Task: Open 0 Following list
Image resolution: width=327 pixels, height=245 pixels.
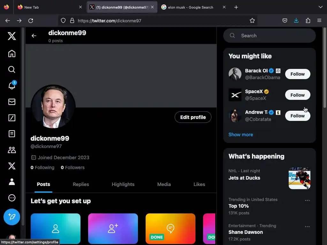Action: pos(42,167)
